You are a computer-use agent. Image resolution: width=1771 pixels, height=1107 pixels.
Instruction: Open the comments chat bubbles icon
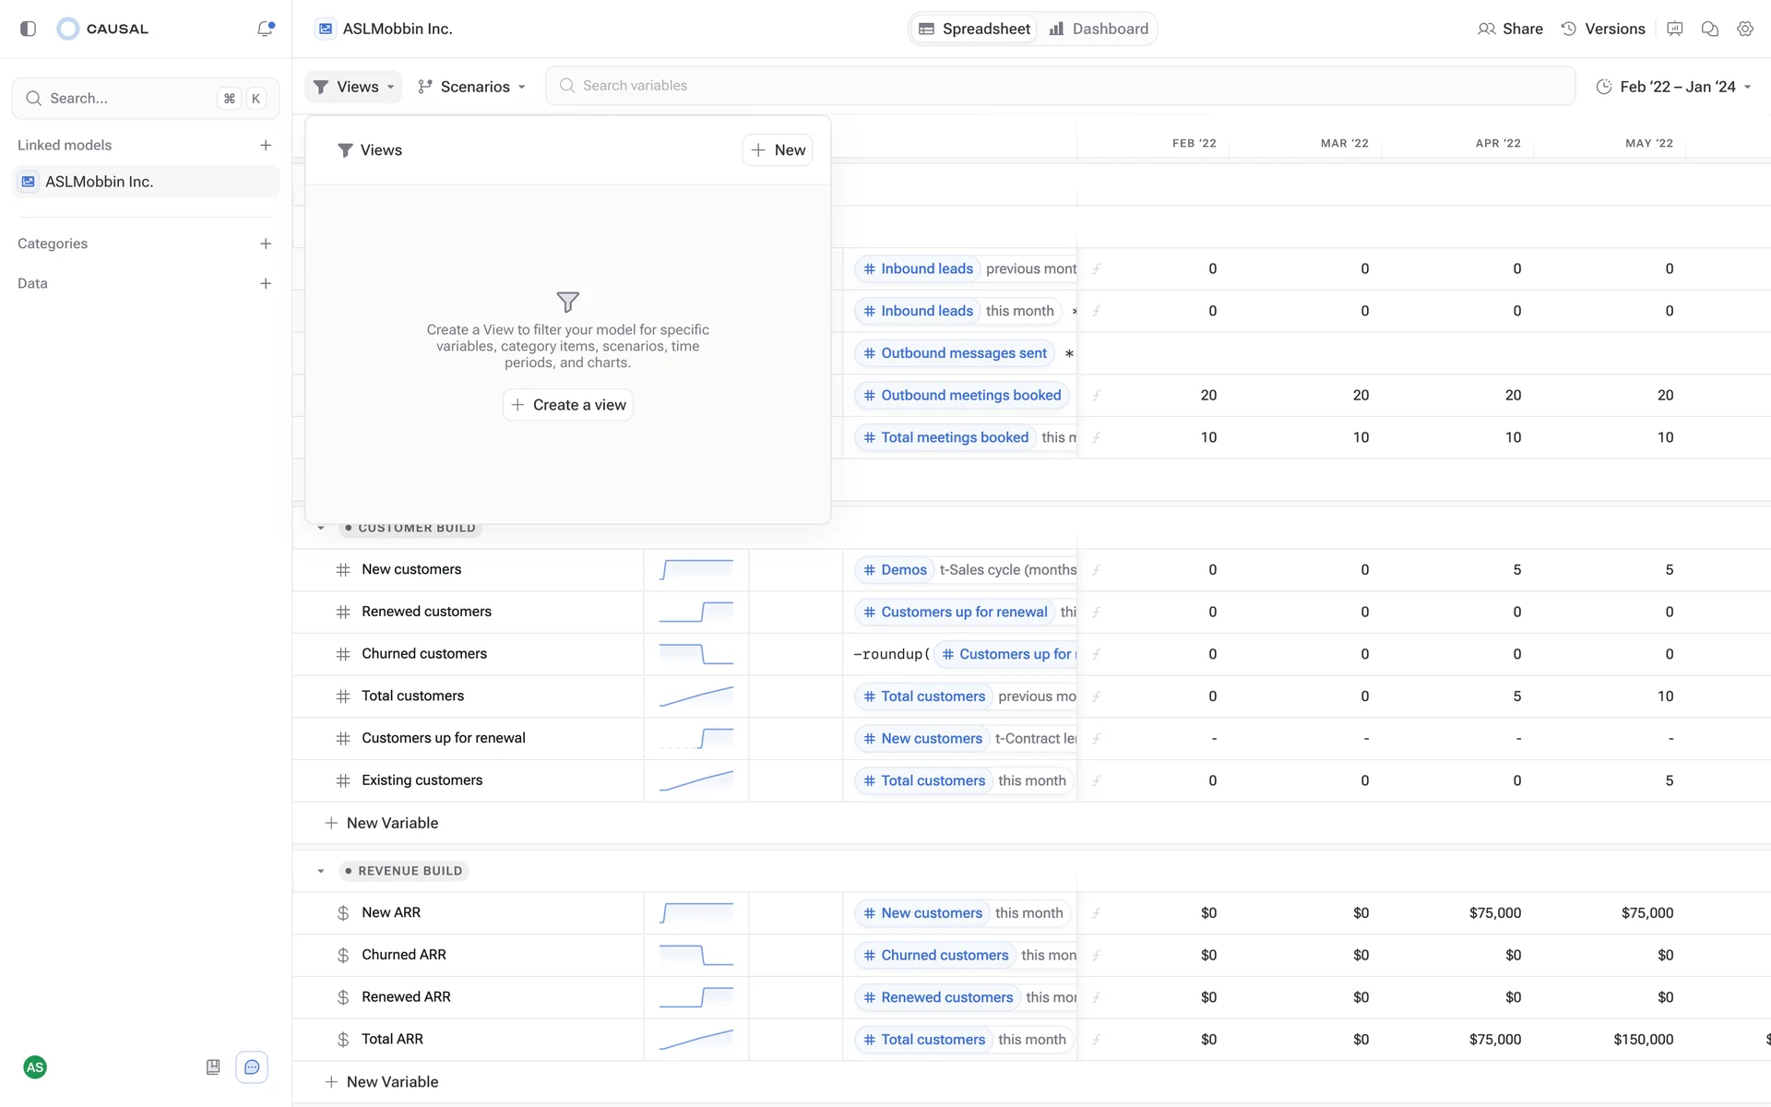tap(1709, 29)
